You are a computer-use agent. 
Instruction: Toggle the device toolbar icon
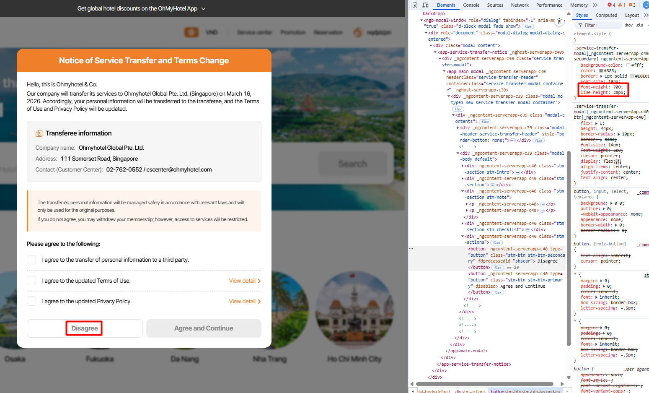(x=425, y=5)
